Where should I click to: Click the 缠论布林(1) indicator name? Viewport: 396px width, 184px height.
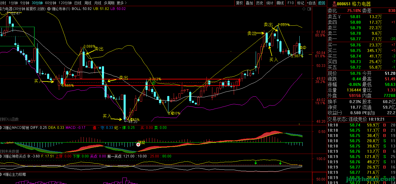(x=61, y=9)
